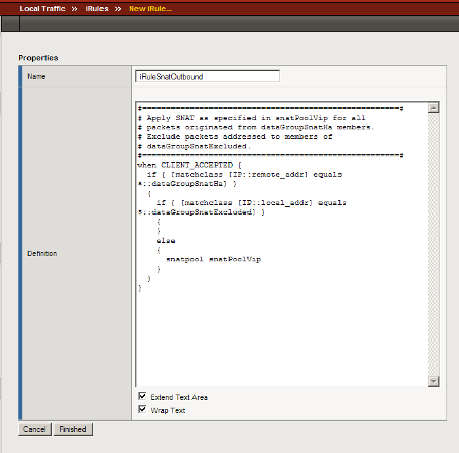The image size is (459, 453).
Task: Focus the Name field containing iRuleSnatOutbound
Action: (x=207, y=76)
